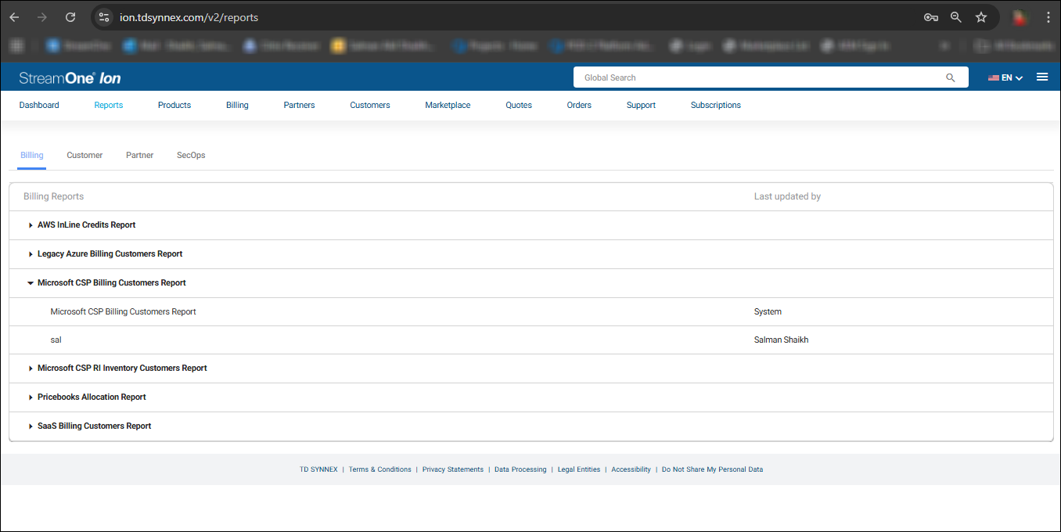Click the 'Salman Shaikh' updater name
This screenshot has width=1061, height=532.
click(781, 340)
